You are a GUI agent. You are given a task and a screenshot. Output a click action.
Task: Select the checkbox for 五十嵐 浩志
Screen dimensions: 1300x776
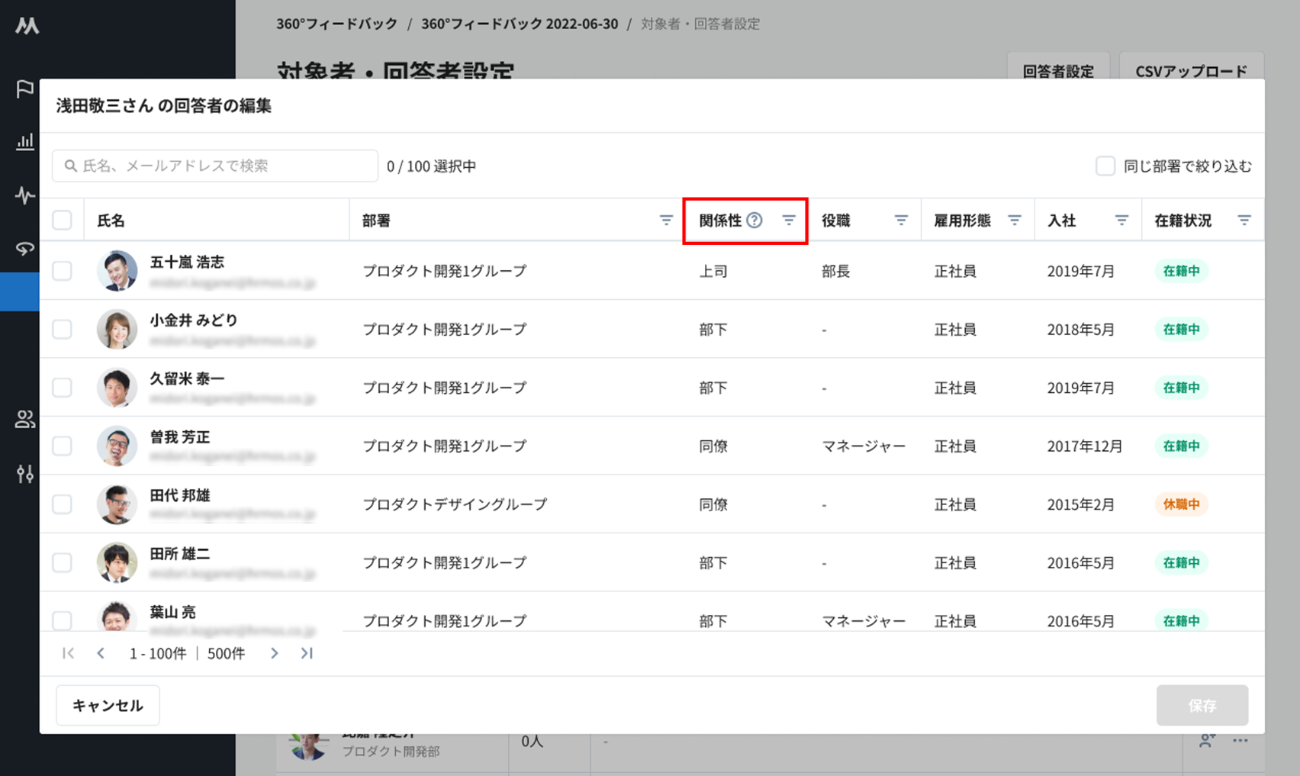click(x=62, y=271)
